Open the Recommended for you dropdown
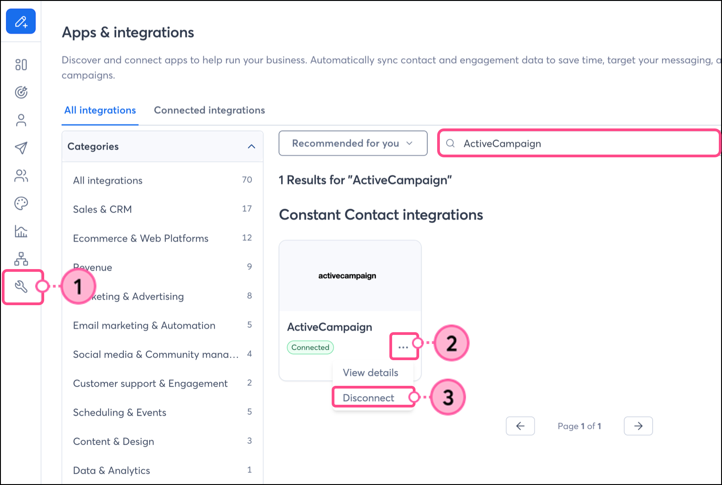Image resolution: width=722 pixels, height=485 pixels. (x=353, y=143)
